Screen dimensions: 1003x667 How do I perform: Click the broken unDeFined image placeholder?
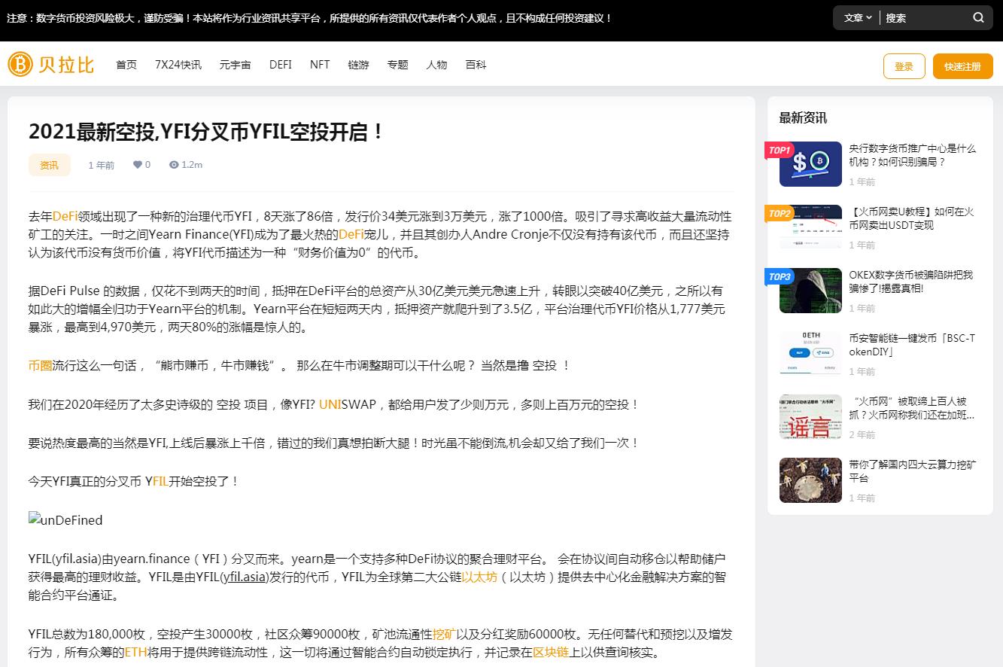tap(65, 520)
